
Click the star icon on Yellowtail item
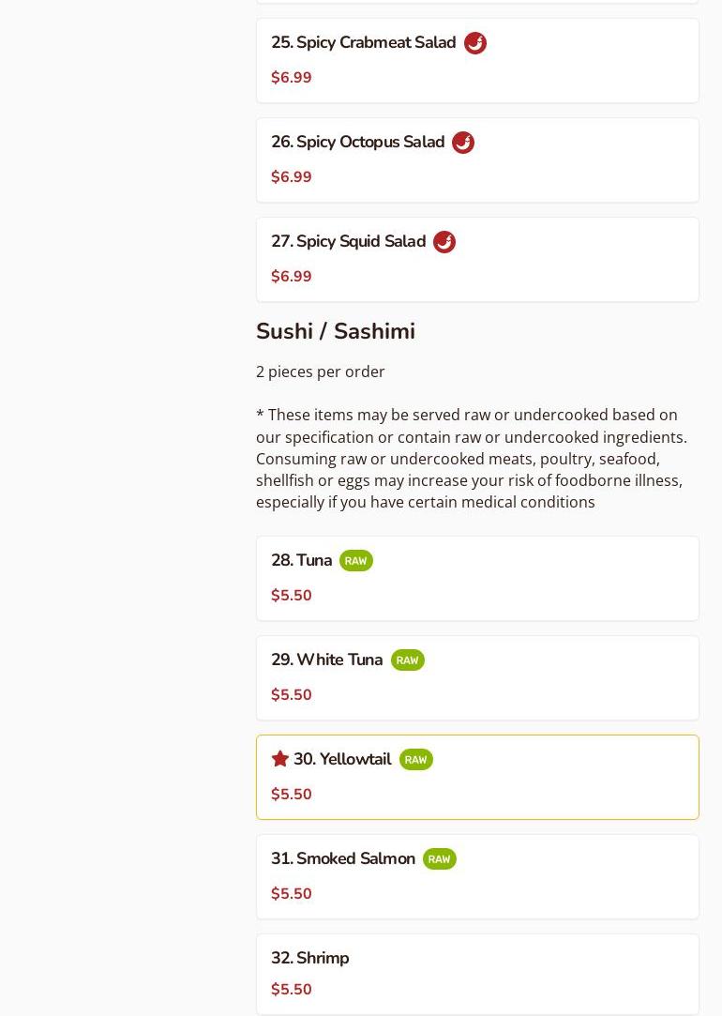coord(280,759)
